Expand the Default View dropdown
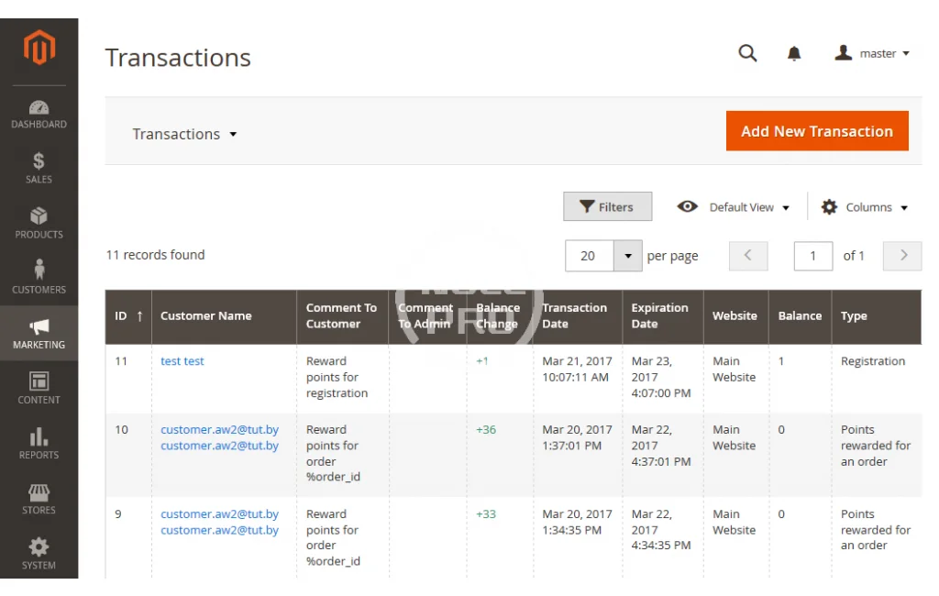The width and height of the screenshot is (939, 596). coord(734,207)
